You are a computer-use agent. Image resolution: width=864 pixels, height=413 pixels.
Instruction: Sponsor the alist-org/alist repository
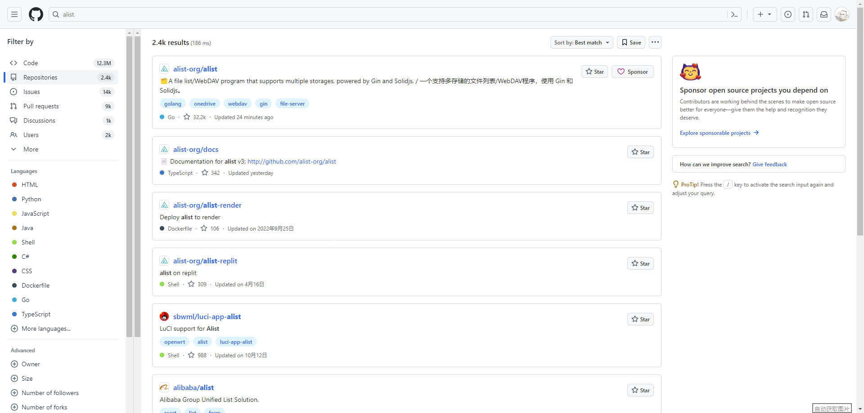632,71
